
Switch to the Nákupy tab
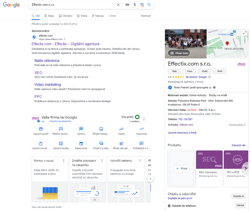click(x=98, y=16)
